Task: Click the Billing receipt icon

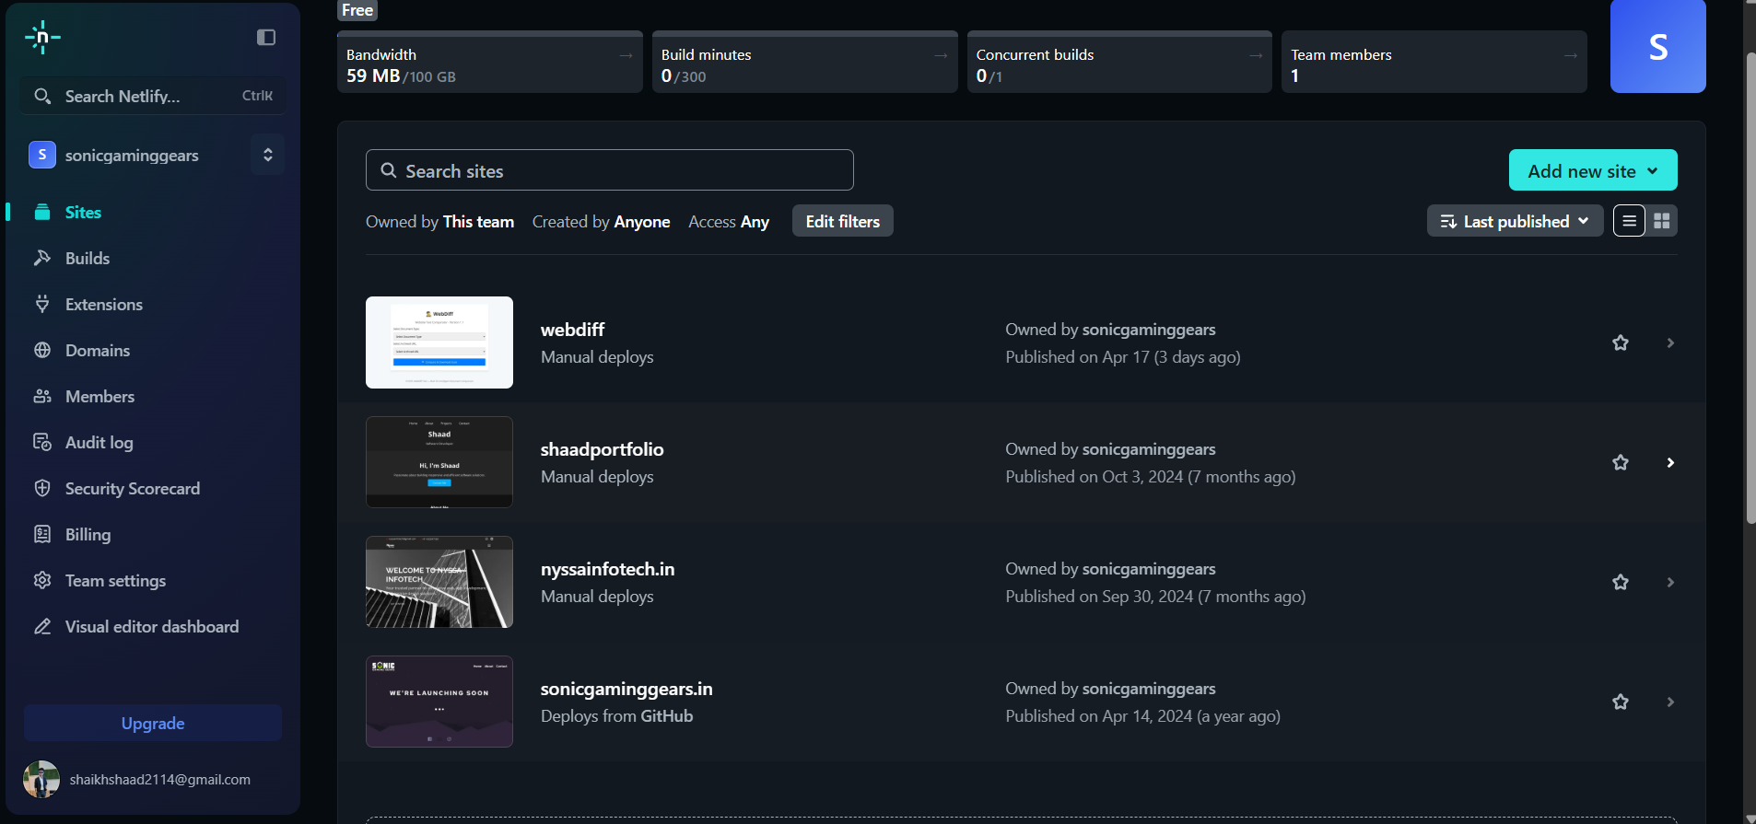Action: coord(42,534)
